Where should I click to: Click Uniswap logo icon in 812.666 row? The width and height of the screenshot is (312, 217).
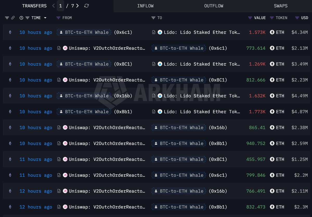tap(65, 80)
